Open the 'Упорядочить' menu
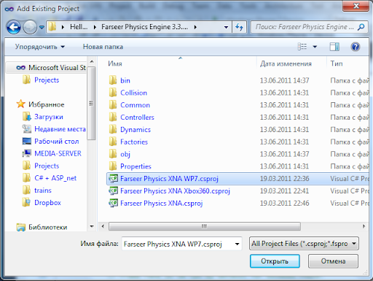Viewport: 373px width, 281px height. 40,47
